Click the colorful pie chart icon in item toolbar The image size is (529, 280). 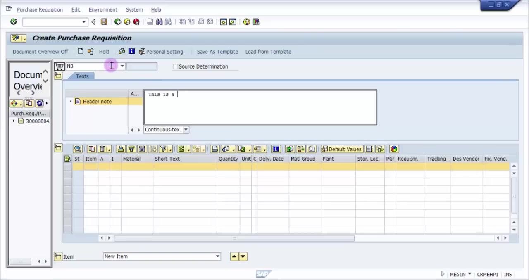394,149
